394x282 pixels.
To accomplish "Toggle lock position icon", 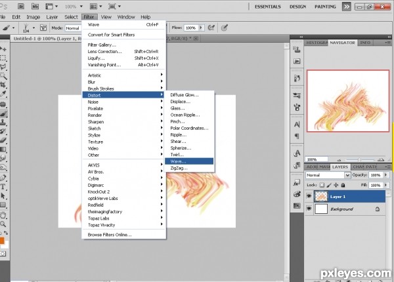I will click(336, 185).
